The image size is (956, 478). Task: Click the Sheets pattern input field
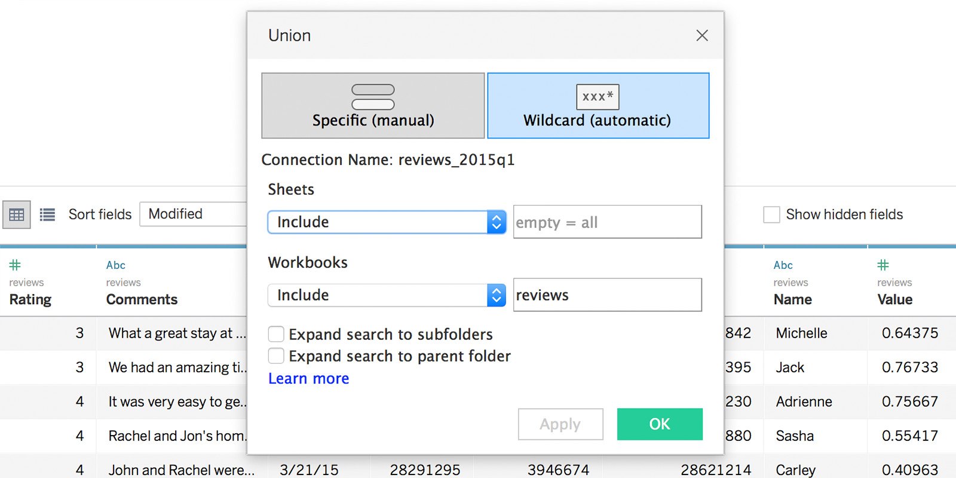(x=607, y=222)
